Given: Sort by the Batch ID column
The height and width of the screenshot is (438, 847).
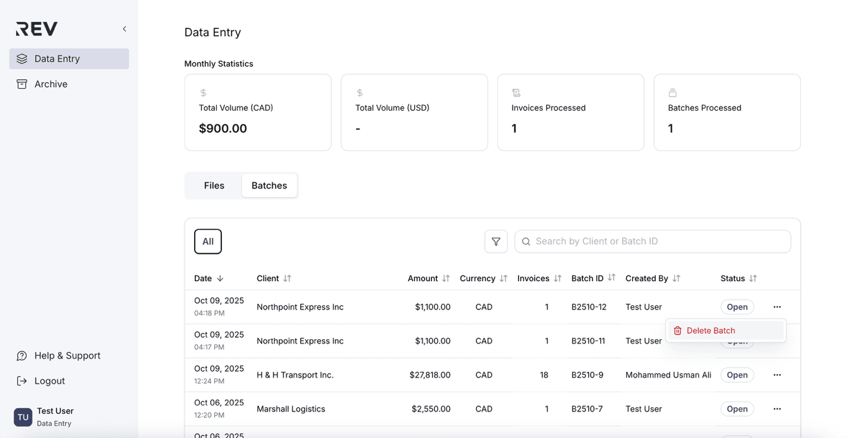Looking at the screenshot, I should (611, 278).
